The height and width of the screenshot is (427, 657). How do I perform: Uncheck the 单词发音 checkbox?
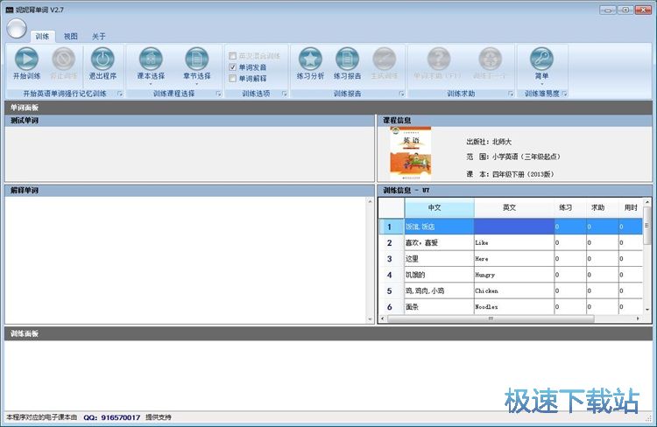pyautogui.click(x=232, y=66)
